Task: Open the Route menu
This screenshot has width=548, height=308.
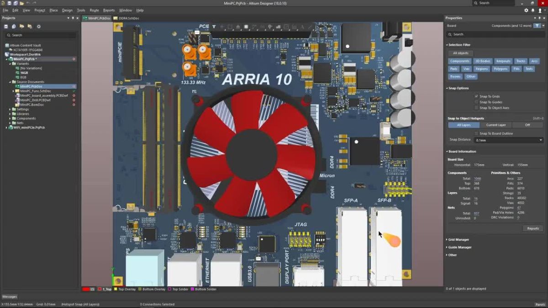Action: click(x=94, y=10)
